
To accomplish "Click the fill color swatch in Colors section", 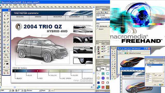I will coord(7,64).
